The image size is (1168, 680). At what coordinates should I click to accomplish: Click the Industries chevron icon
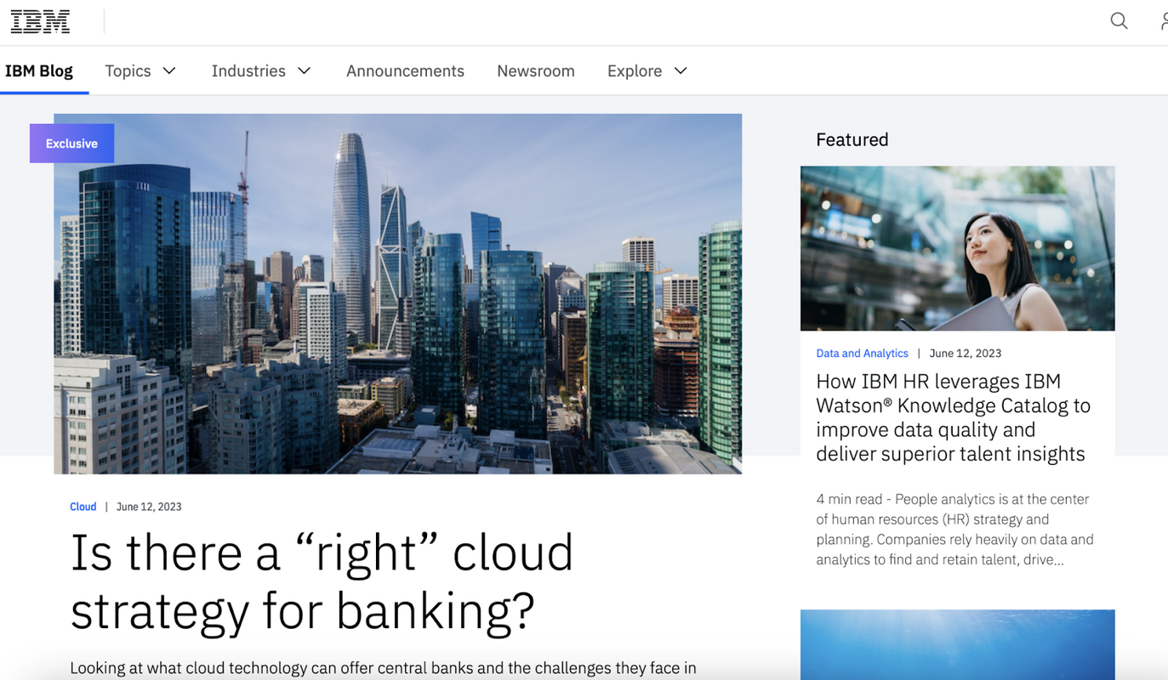point(305,71)
